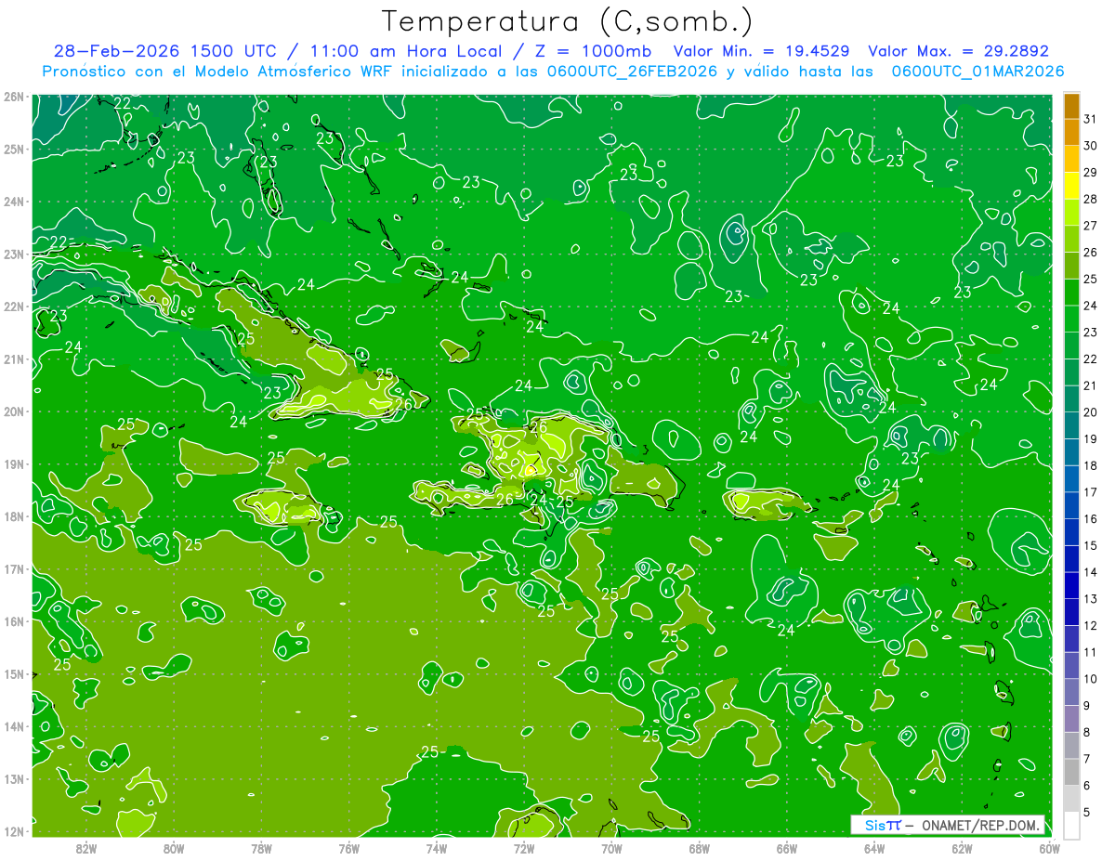Click the purple legend segment between 9 and 10

tap(1071, 692)
